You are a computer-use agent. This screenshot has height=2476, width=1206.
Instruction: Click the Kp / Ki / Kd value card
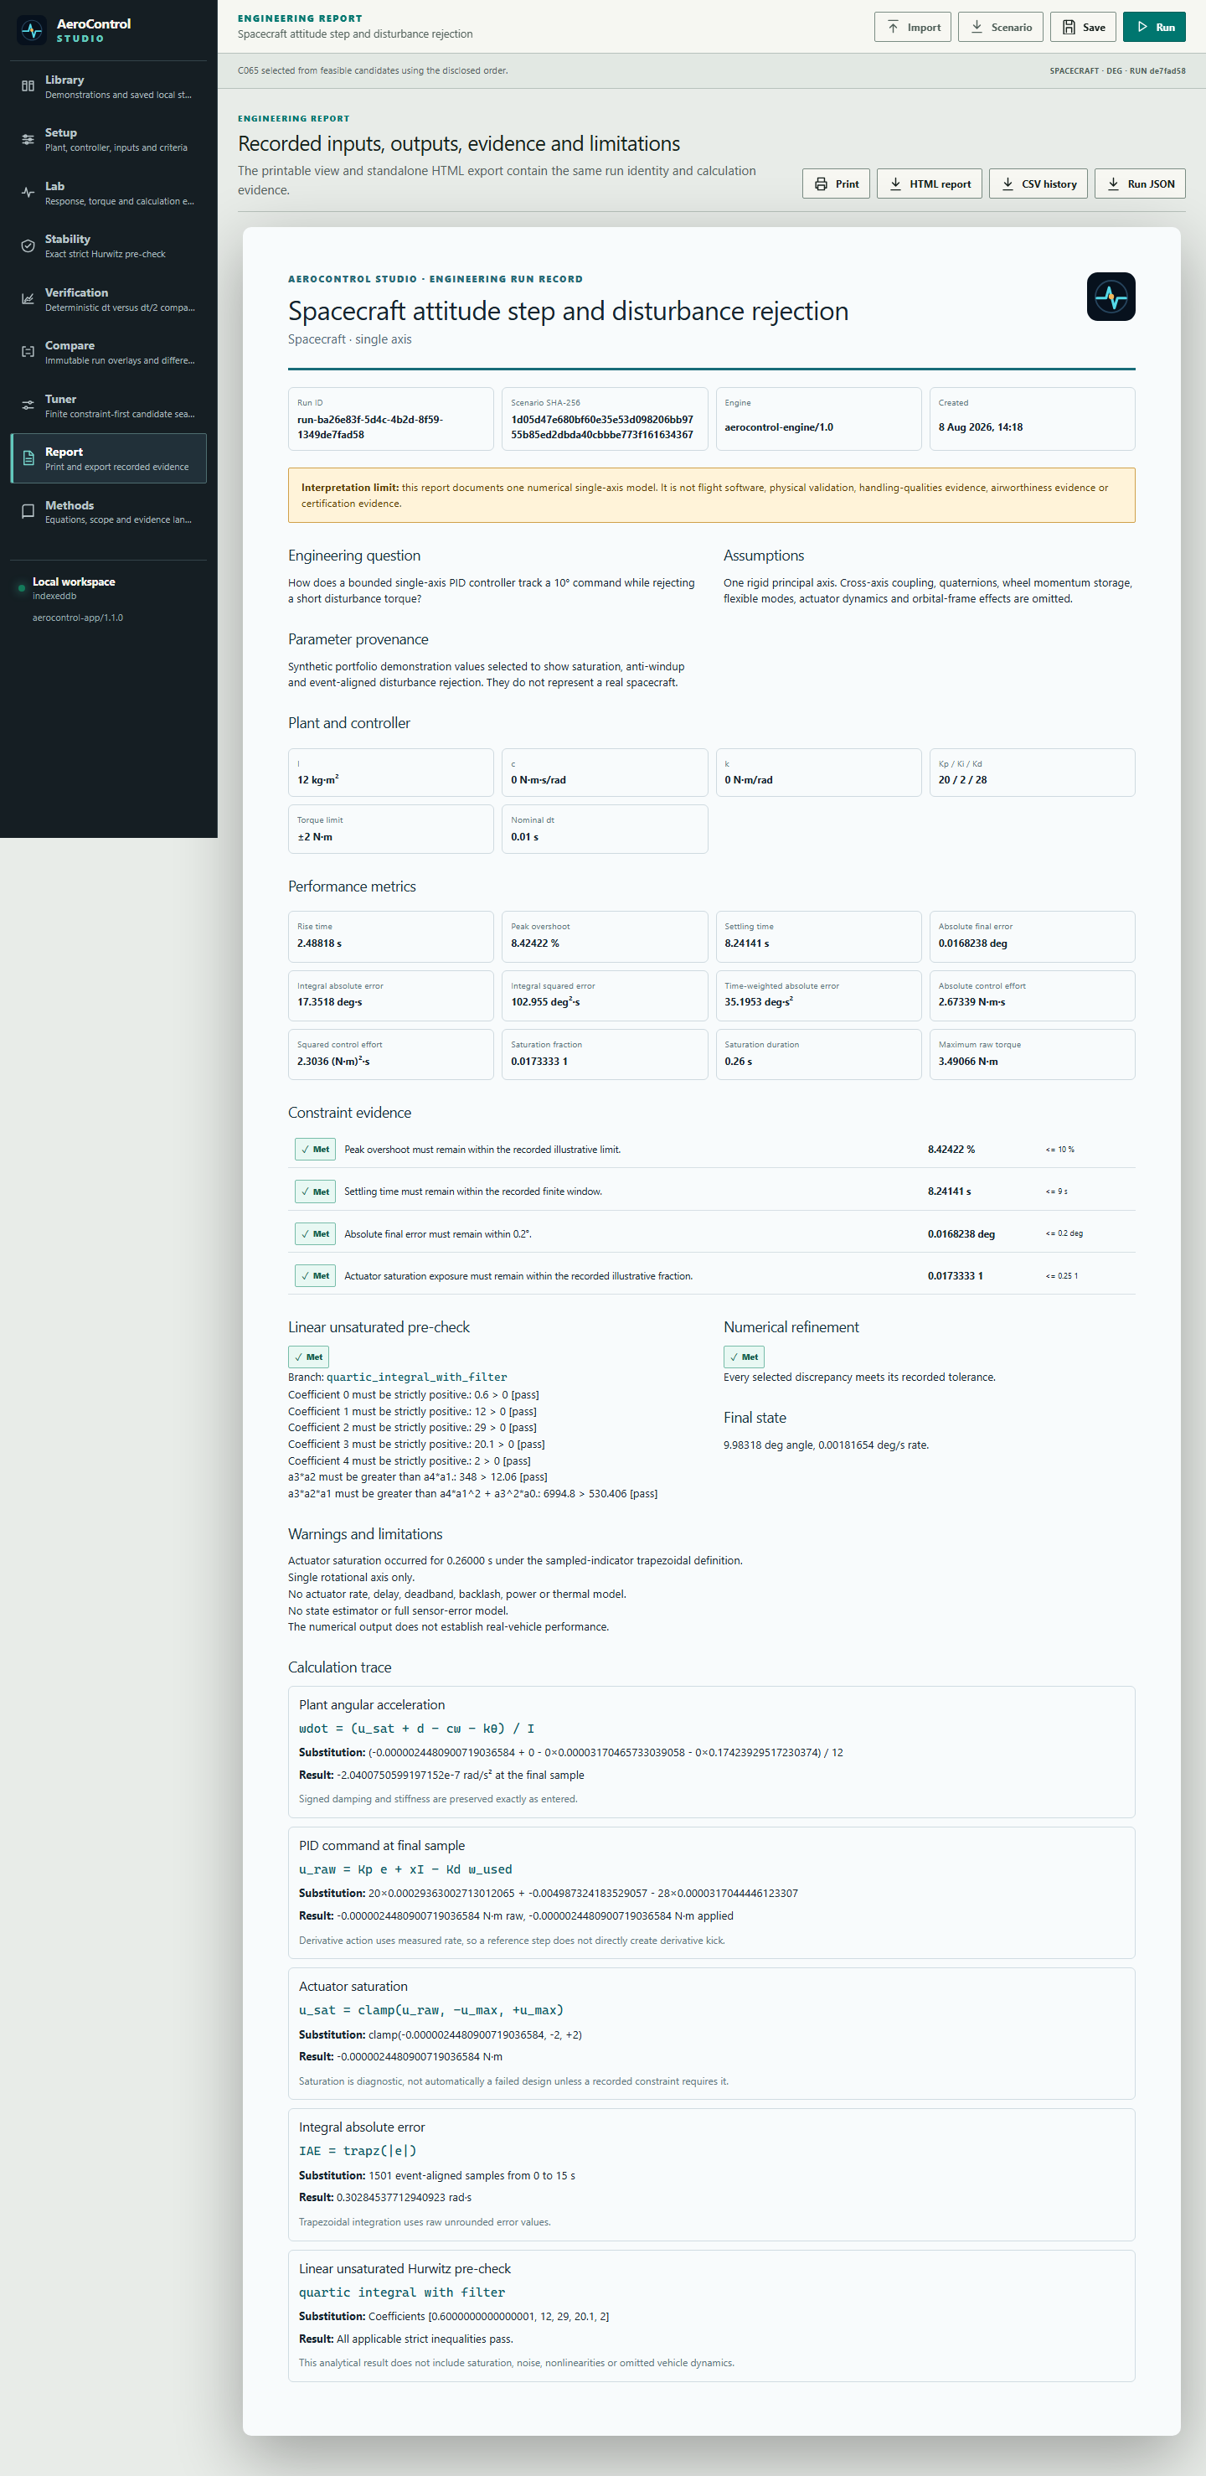(1032, 772)
